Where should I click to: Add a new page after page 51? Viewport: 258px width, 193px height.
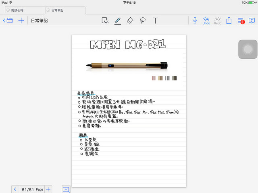[48, 189]
